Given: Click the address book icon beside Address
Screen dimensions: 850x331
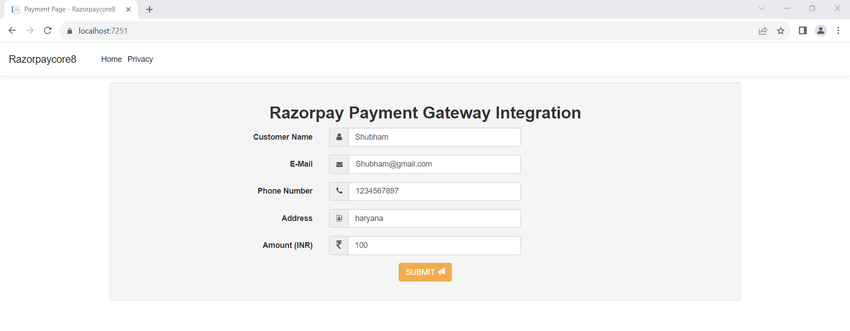Looking at the screenshot, I should [x=339, y=218].
